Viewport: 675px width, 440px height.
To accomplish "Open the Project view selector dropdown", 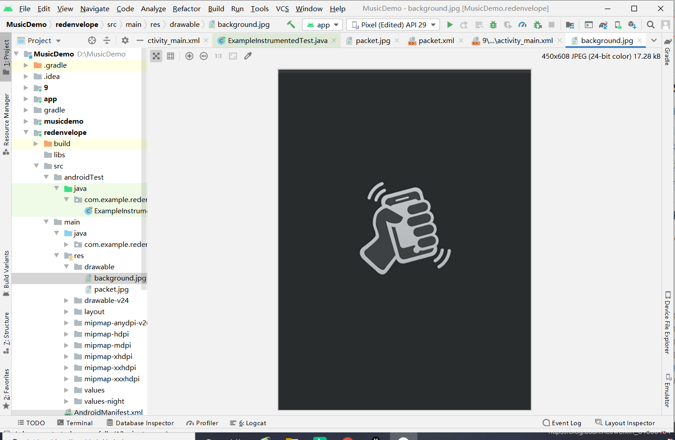I will tap(39, 40).
